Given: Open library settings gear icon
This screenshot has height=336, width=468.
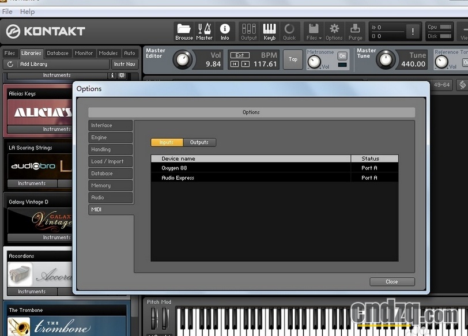Looking at the screenshot, I should click(x=122, y=75).
